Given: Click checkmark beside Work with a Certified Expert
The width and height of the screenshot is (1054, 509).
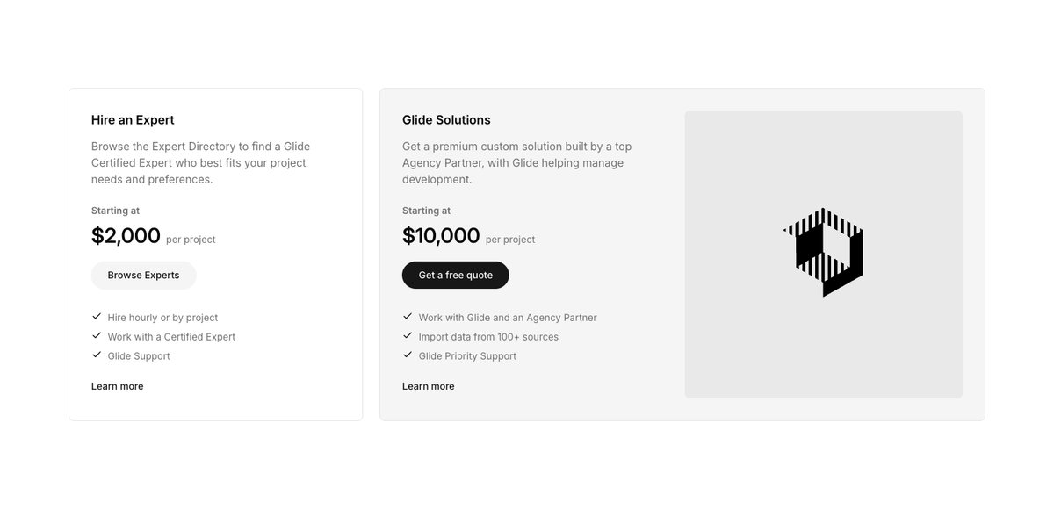Looking at the screenshot, I should pyautogui.click(x=97, y=336).
